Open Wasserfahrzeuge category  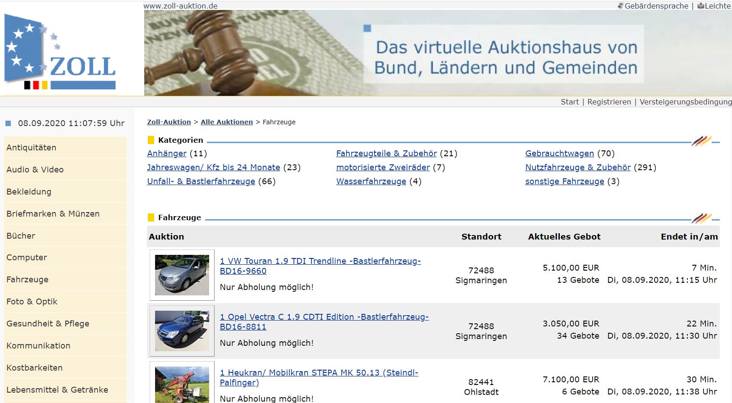[x=371, y=181]
